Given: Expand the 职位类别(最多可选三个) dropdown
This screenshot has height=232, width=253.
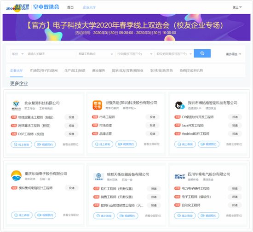Looking at the screenshot, I should pos(174,54).
